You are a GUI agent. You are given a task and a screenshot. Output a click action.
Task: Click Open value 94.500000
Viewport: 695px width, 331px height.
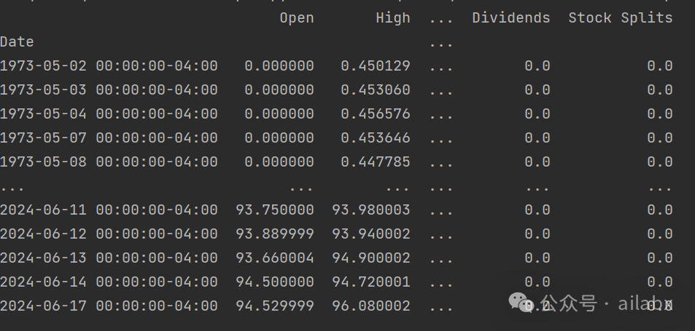pos(275,282)
